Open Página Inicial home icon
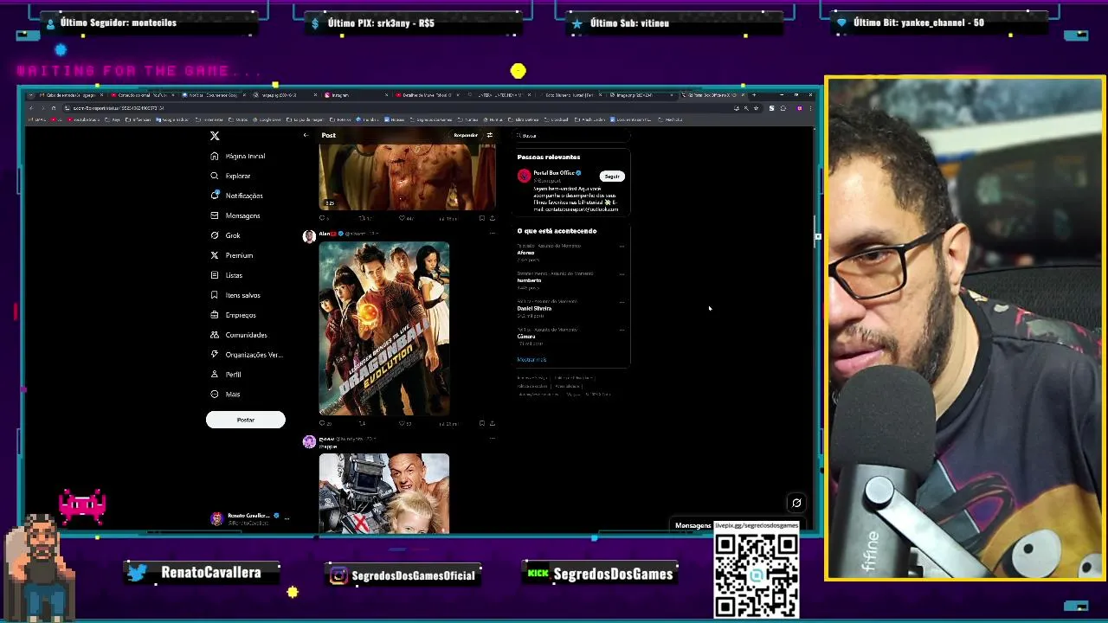 (x=215, y=156)
